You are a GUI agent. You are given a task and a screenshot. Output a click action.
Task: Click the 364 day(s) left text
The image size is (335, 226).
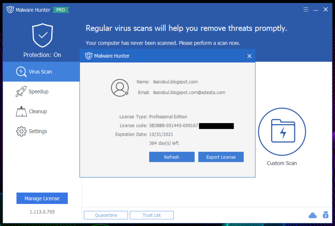164,143
